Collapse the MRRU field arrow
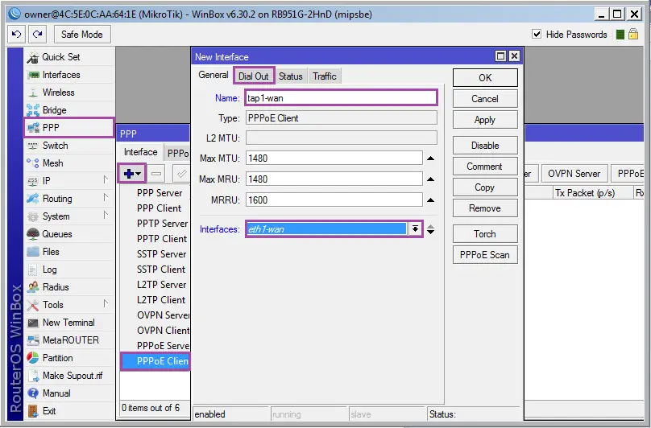Image resolution: width=651 pixels, height=428 pixels. pyautogui.click(x=431, y=200)
